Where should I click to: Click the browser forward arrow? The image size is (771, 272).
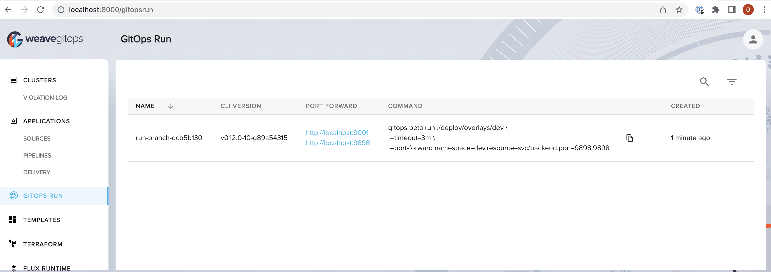(x=24, y=10)
